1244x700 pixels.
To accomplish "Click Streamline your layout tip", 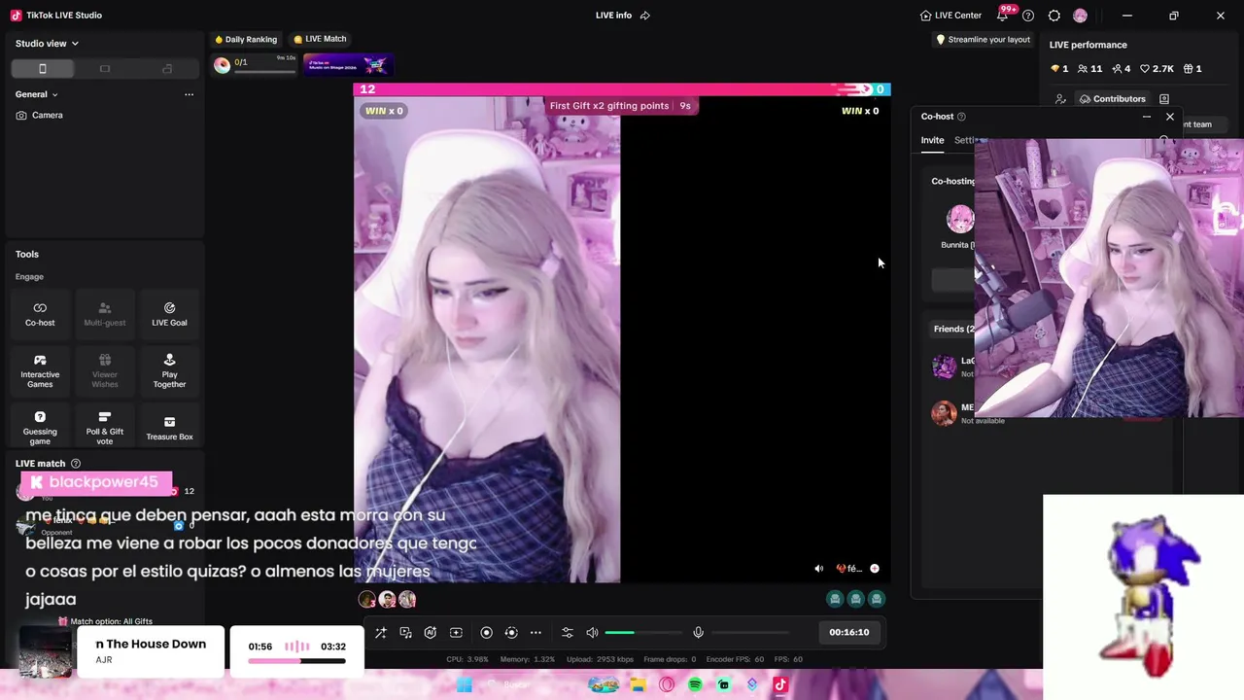I will (x=982, y=40).
